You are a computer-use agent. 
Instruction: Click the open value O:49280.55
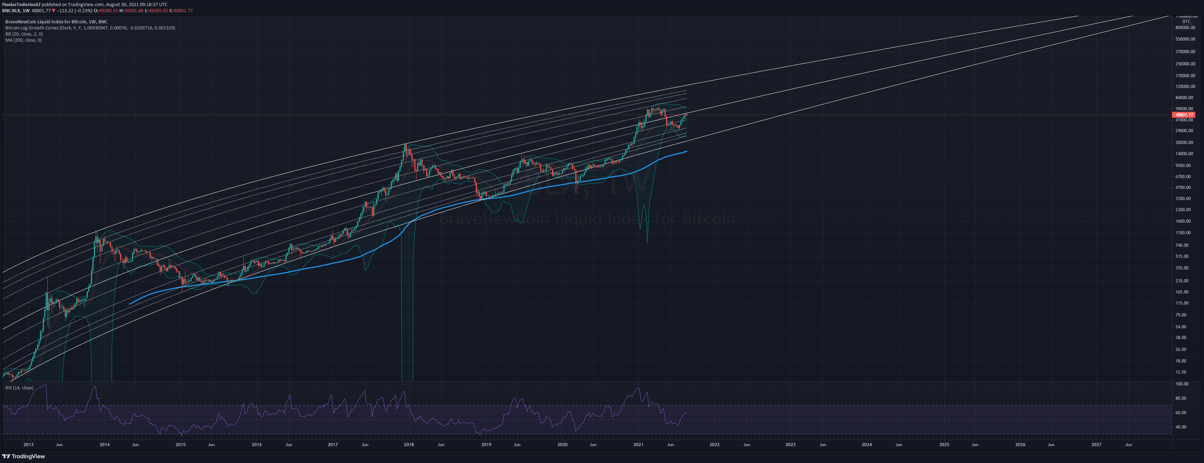point(106,10)
